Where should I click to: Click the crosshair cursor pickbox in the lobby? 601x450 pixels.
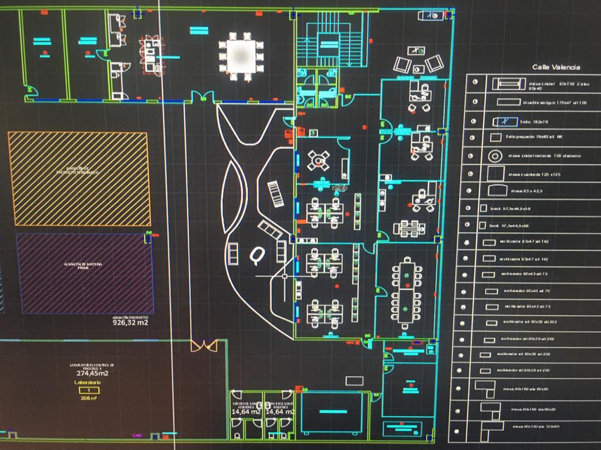click(x=285, y=275)
